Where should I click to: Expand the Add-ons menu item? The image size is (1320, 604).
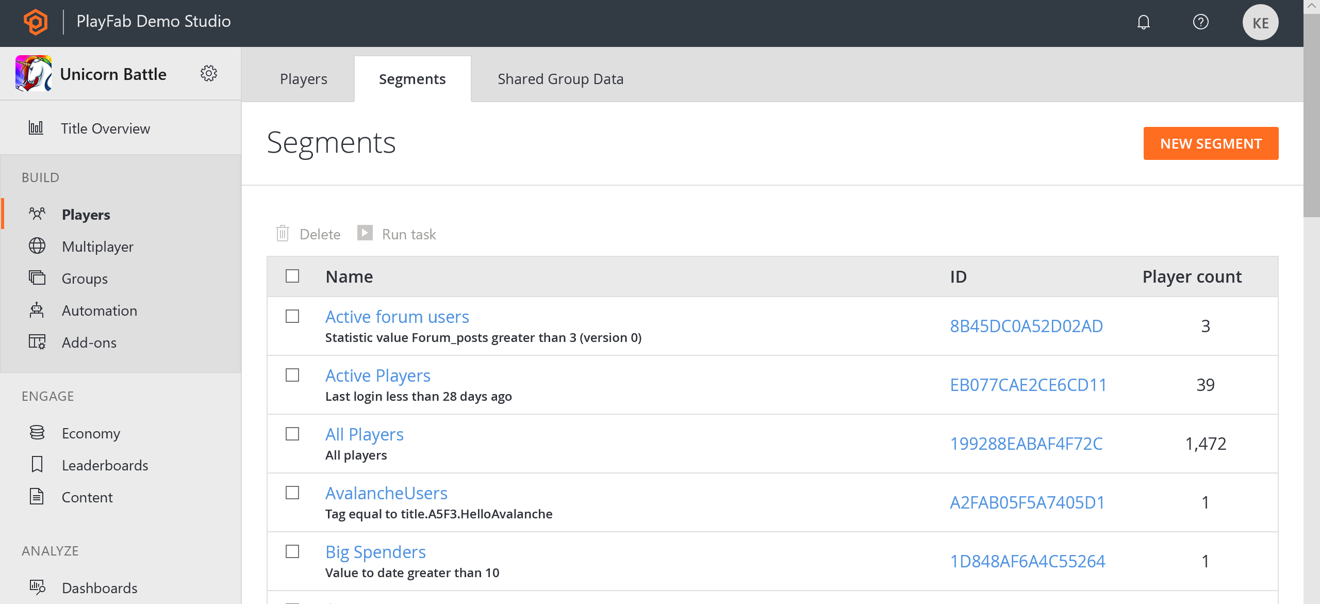click(x=88, y=342)
